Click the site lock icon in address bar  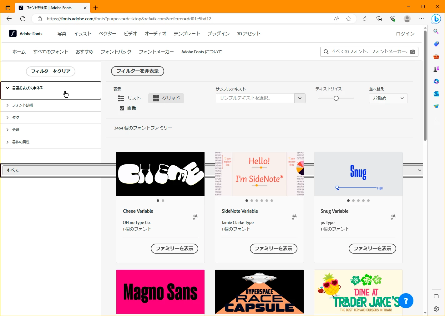[40, 19]
